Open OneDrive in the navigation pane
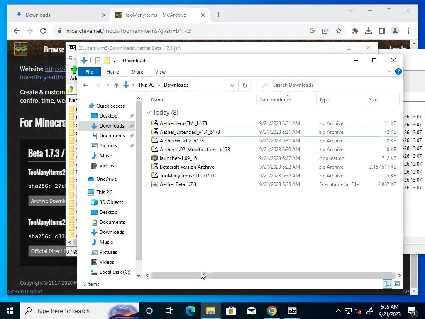 (x=106, y=179)
